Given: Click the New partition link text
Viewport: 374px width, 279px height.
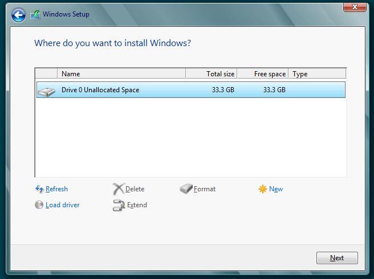Looking at the screenshot, I should click(x=276, y=189).
